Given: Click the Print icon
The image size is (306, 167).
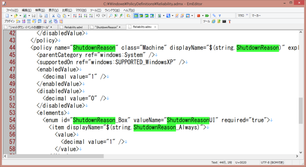Looking at the screenshot, I should [x=41, y=16].
